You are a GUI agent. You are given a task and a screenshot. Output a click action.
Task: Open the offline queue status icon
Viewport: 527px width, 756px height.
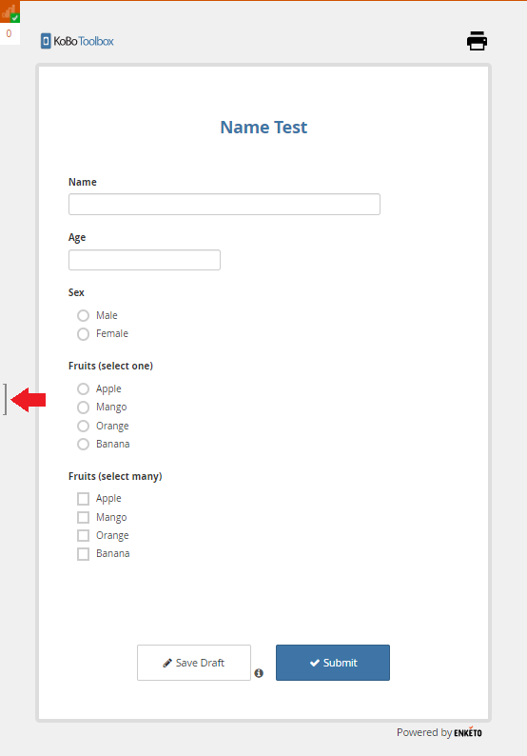[x=10, y=11]
